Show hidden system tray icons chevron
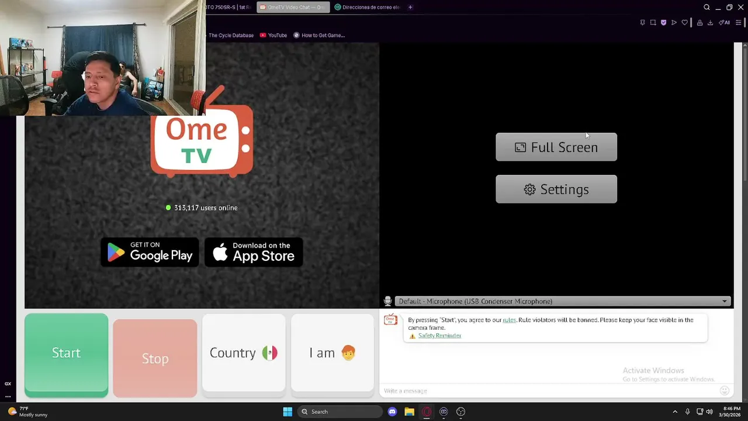This screenshot has height=421, width=748. (x=675, y=412)
